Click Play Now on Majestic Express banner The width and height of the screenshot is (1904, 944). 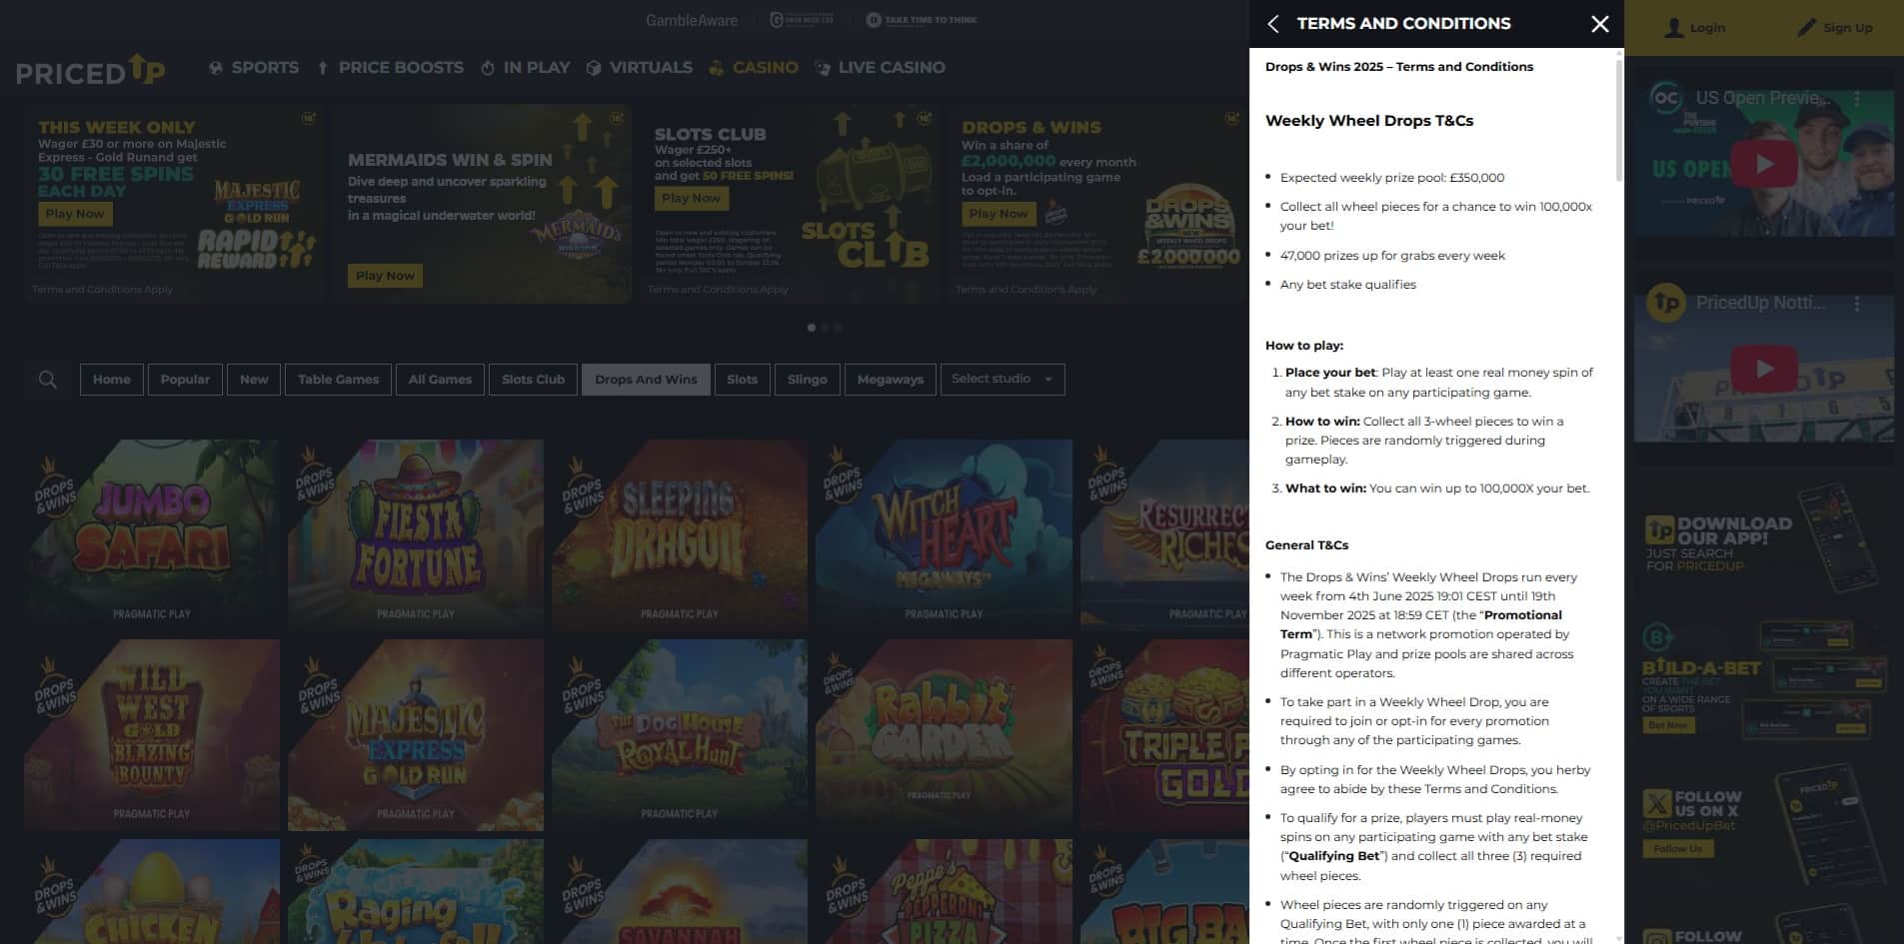[75, 214]
